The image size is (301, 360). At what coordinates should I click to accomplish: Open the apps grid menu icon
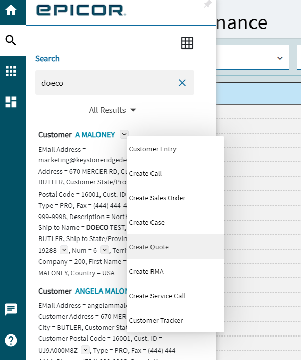11,71
